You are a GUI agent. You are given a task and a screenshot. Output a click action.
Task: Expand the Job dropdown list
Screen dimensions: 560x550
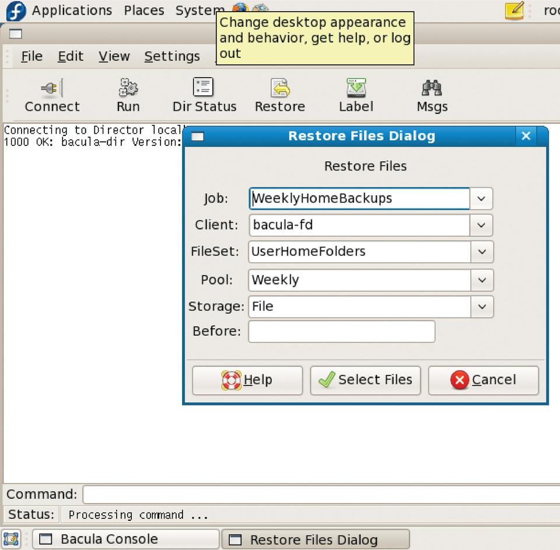481,199
